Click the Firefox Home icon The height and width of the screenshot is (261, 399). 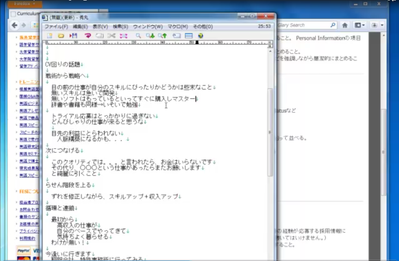(345, 25)
